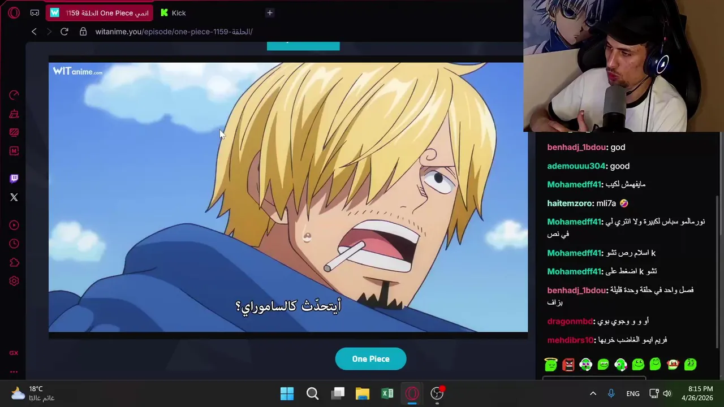
Task: Click the browser forward arrow
Action: click(49, 32)
